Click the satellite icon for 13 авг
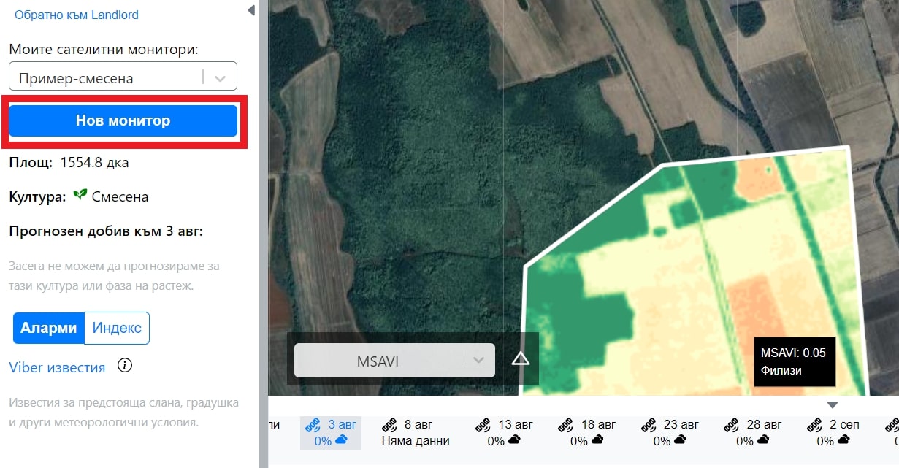Viewport: 899px width, 468px height. point(482,424)
